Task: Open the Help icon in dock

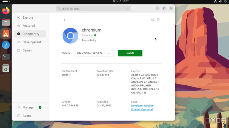Action: (x=6, y=45)
